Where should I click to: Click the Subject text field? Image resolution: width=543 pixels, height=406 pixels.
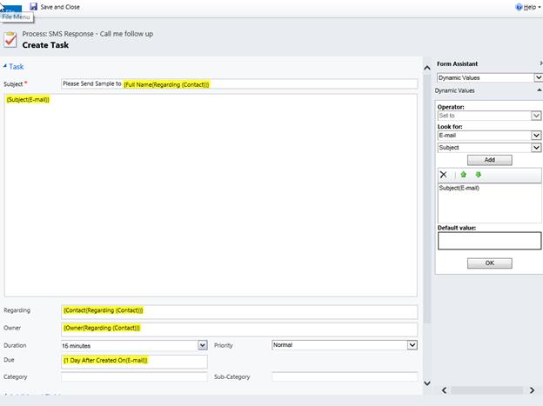239,84
